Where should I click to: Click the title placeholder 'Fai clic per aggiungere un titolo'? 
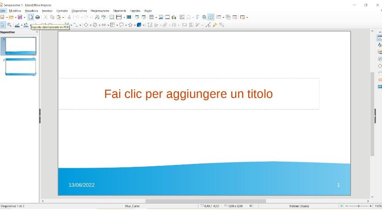click(188, 94)
